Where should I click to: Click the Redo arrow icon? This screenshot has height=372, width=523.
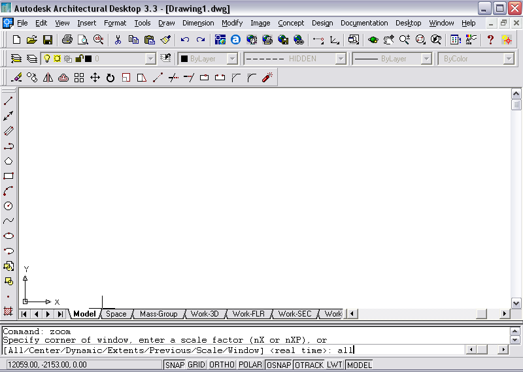click(201, 40)
